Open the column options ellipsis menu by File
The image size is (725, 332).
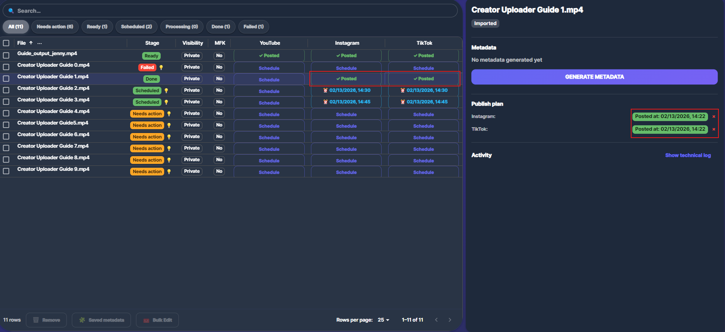[x=39, y=43]
